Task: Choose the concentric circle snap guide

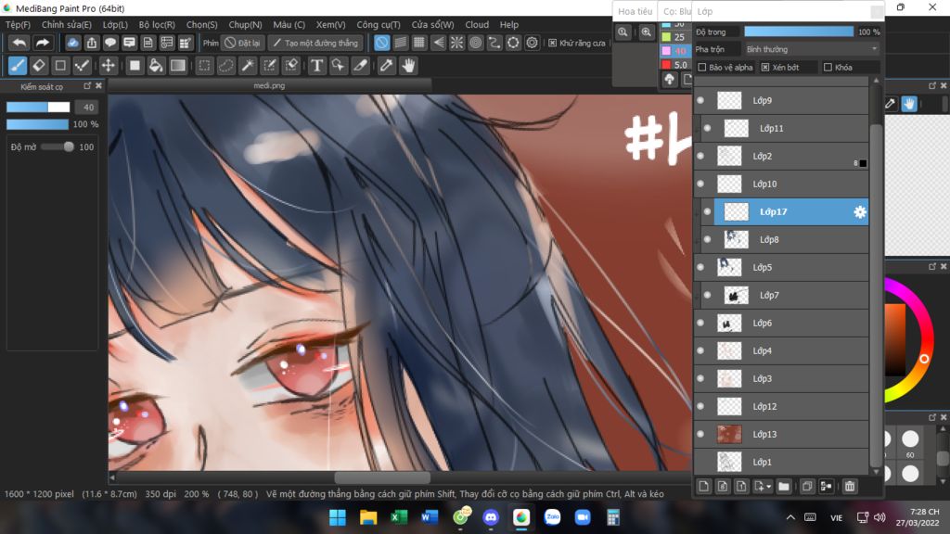Action: 476,43
